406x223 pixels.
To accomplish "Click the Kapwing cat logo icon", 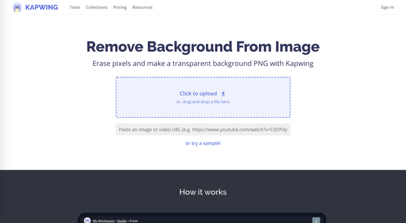I will click(17, 7).
